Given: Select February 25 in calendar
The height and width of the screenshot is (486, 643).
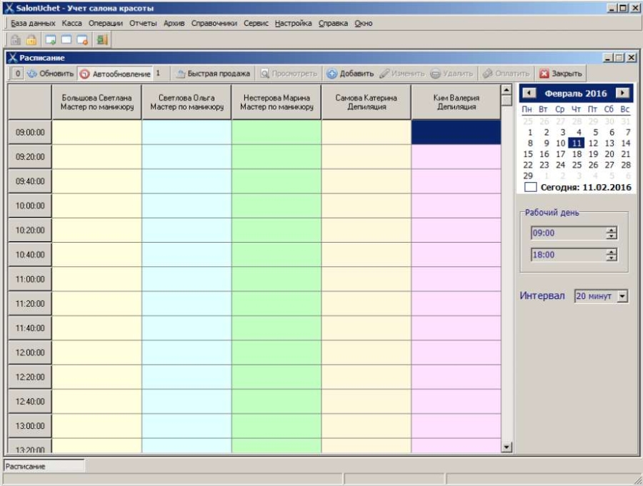Looking at the screenshot, I should 577,165.
